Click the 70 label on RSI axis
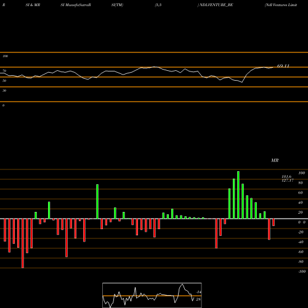The height and width of the screenshot is (308, 308). [4, 71]
